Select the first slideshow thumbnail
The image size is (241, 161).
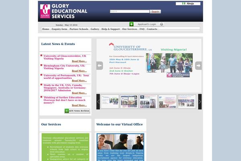point(110,101)
